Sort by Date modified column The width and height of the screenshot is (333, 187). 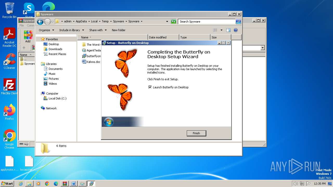[163, 37]
